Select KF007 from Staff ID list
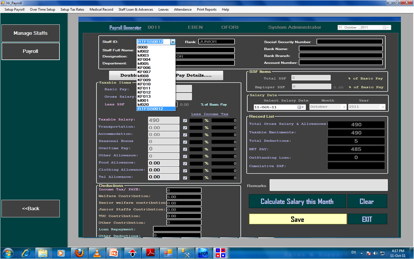 click(144, 72)
